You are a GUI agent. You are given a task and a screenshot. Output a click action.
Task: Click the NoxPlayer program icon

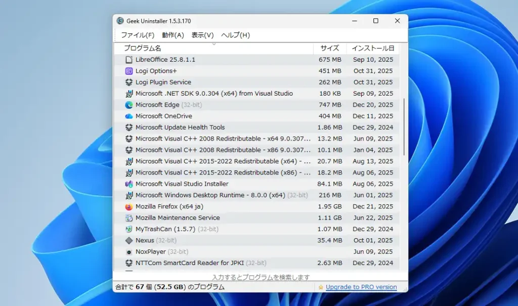click(x=129, y=251)
